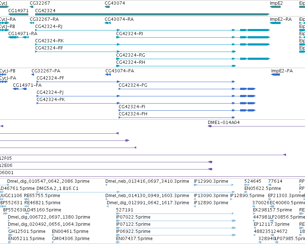Select the IP12990.3prime EST label
The width and height of the screenshot is (305, 244).
pyautogui.click(x=211, y=181)
